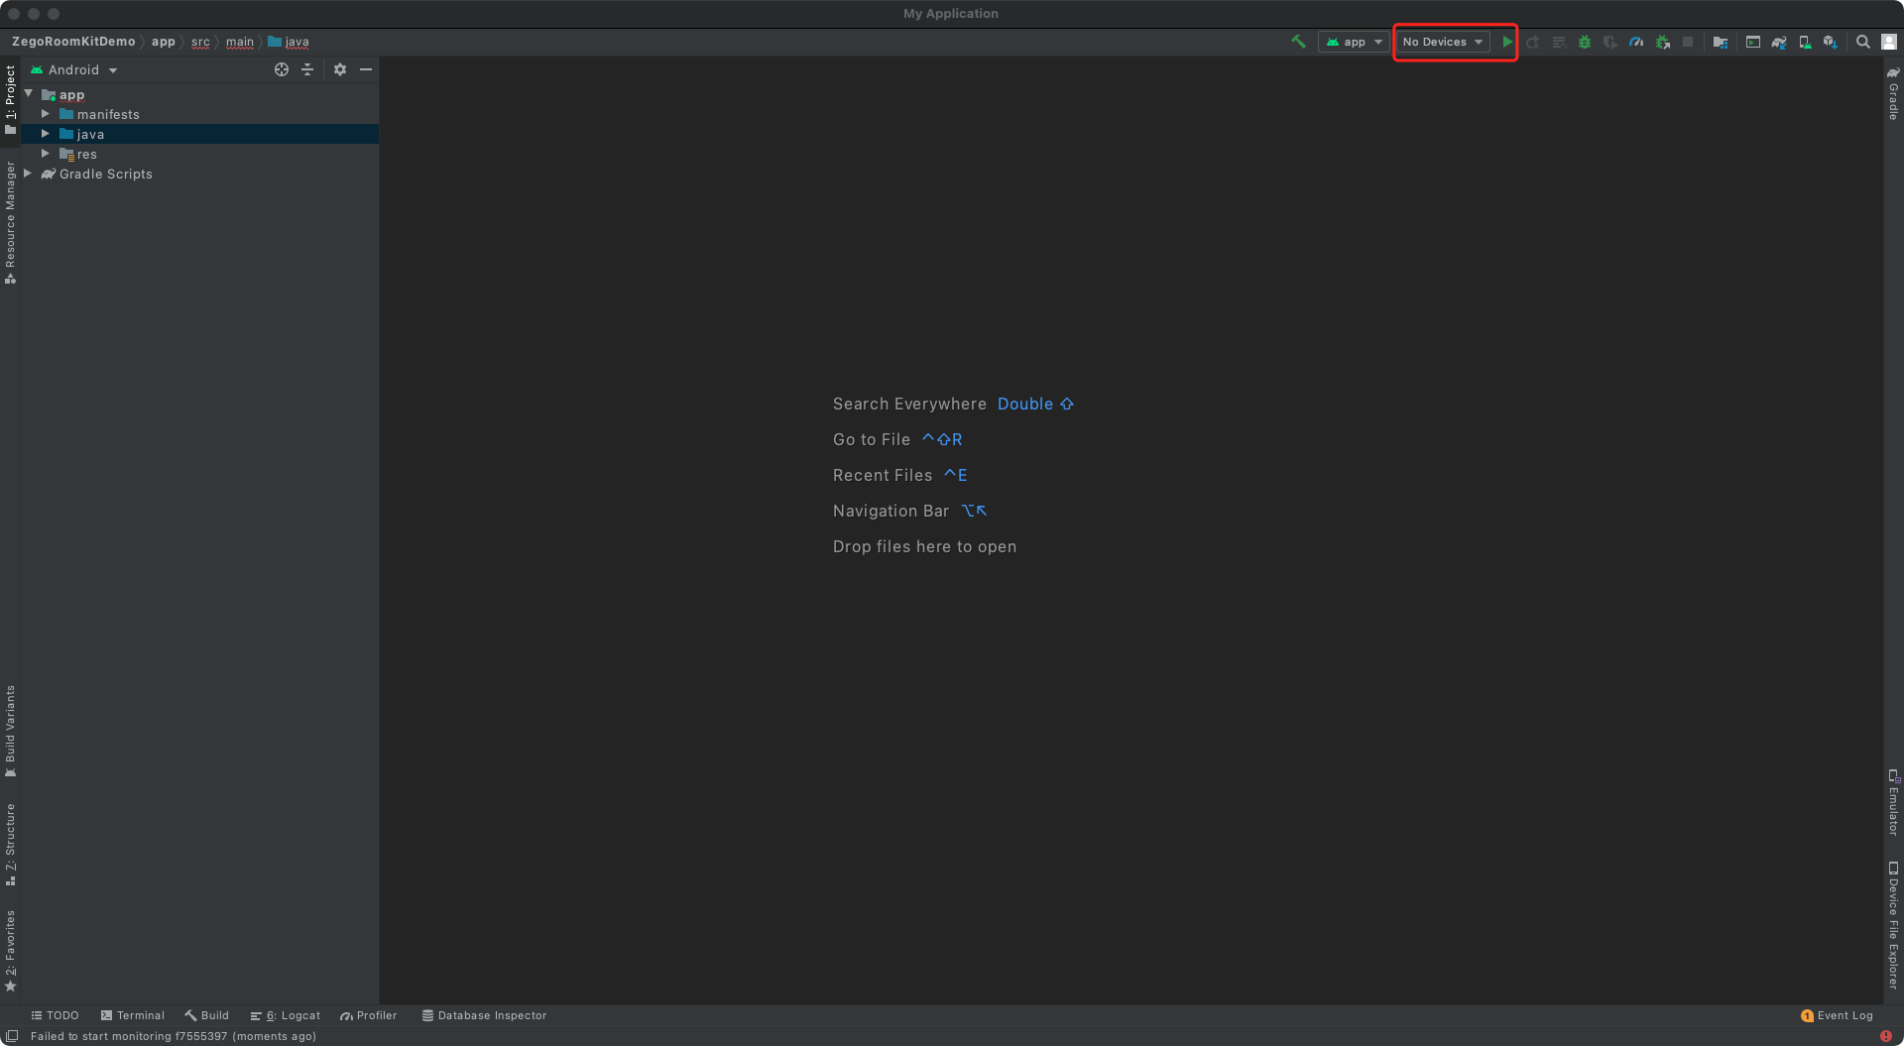The width and height of the screenshot is (1904, 1046).
Task: Open Project Structure settings from the toolbar
Action: coord(1721,42)
